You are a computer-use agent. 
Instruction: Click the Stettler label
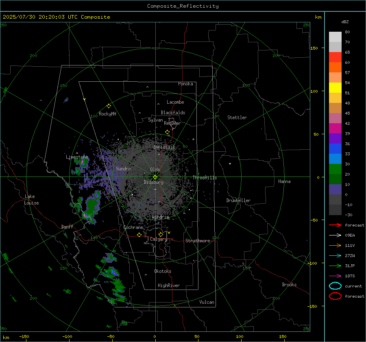click(x=237, y=118)
